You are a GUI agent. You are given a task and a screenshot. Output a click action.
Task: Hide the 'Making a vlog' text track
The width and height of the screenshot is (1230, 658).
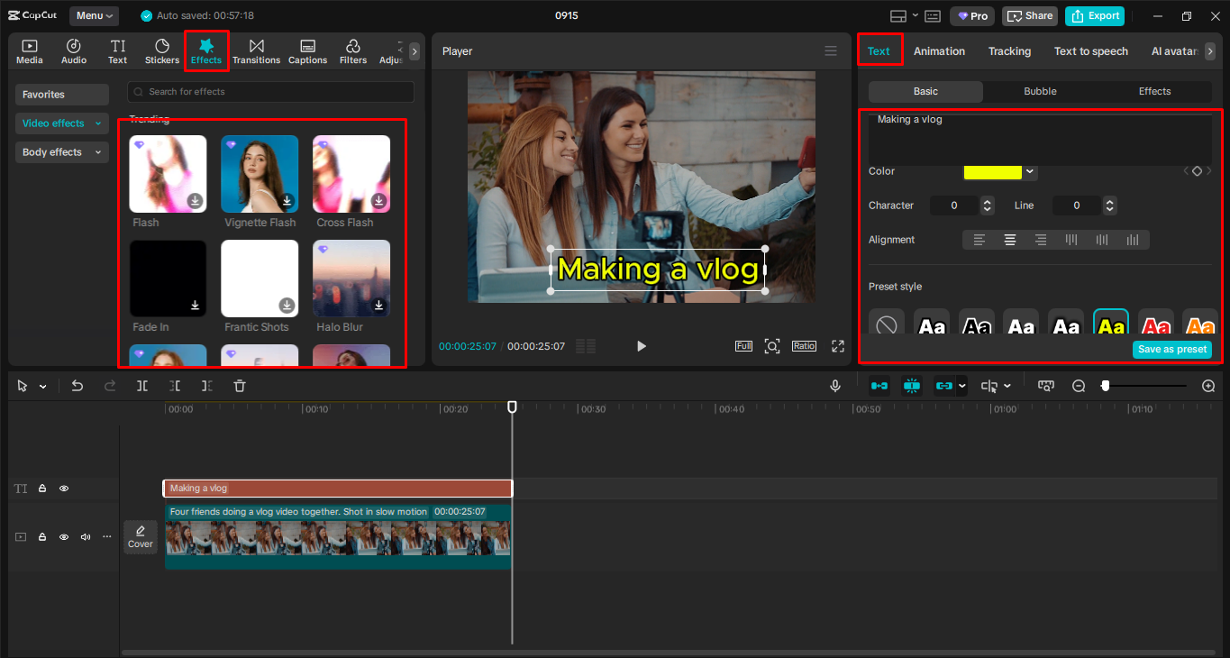pyautogui.click(x=63, y=488)
